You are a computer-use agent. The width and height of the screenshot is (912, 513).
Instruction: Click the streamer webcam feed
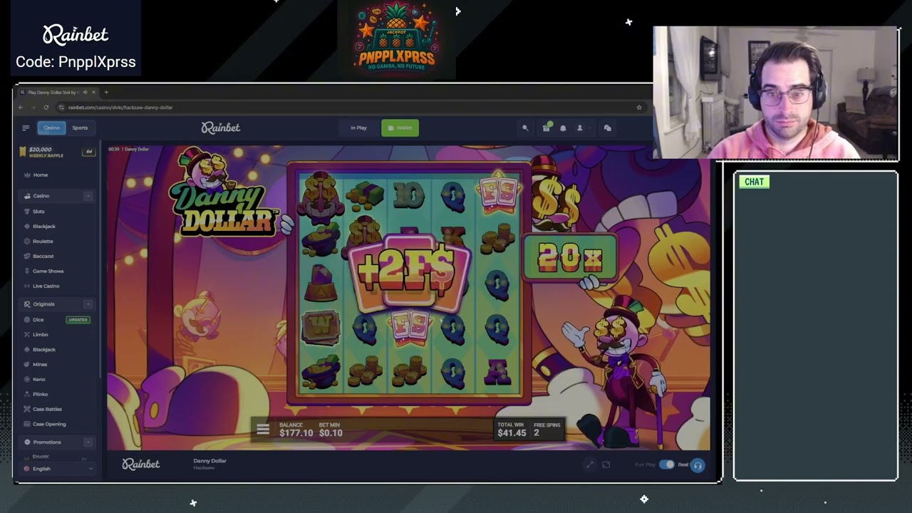[x=775, y=93]
